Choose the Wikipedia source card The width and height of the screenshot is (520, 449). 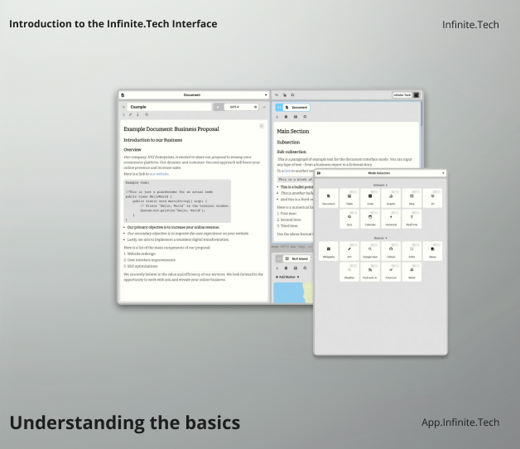329,251
